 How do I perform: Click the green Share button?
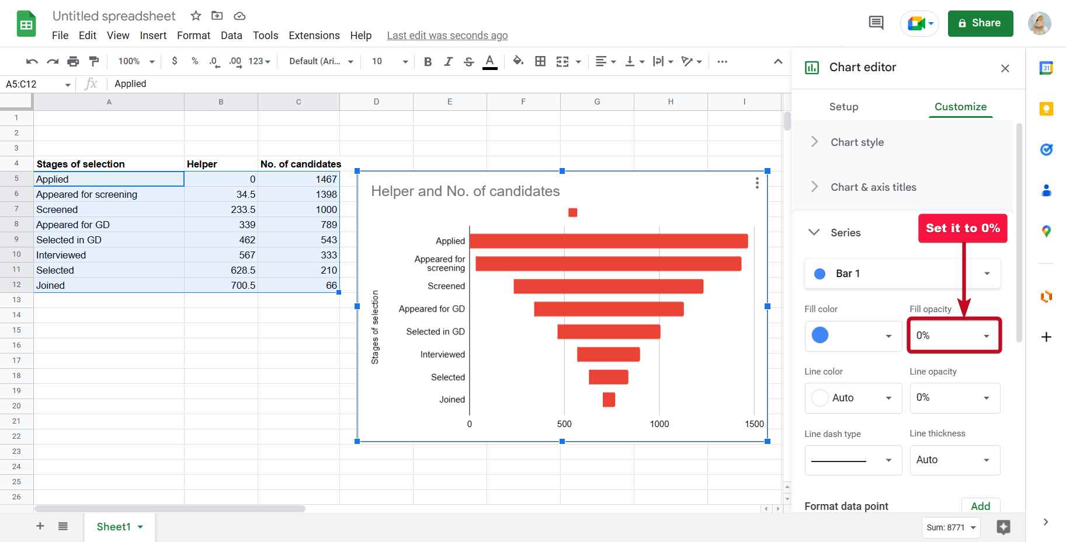[980, 23]
